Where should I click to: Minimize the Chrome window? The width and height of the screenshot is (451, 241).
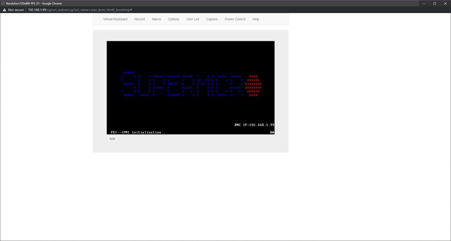[x=424, y=3]
